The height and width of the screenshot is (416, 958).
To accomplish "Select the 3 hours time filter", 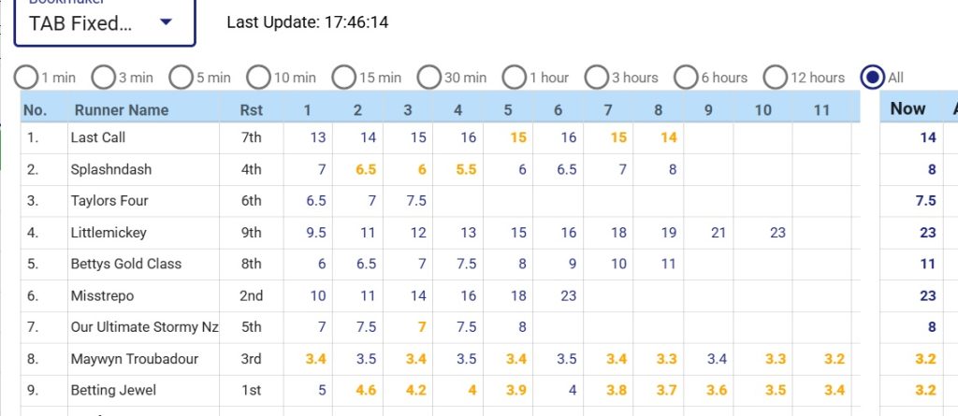I will click(x=597, y=78).
